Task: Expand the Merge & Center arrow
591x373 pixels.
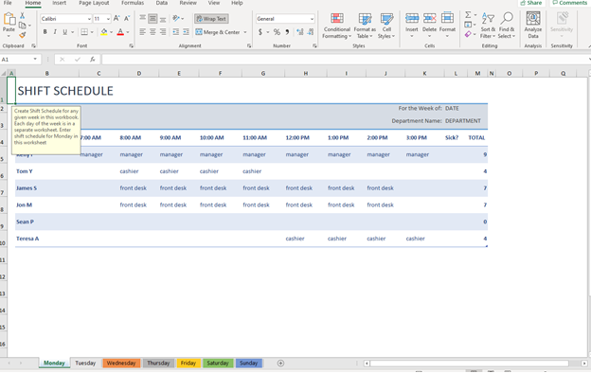Action: tap(245, 32)
